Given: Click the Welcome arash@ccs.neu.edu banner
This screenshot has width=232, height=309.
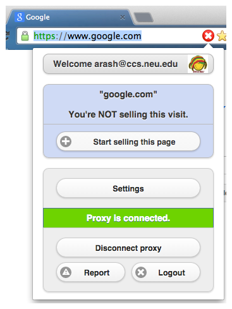Looking at the screenshot, I should point(128,64).
